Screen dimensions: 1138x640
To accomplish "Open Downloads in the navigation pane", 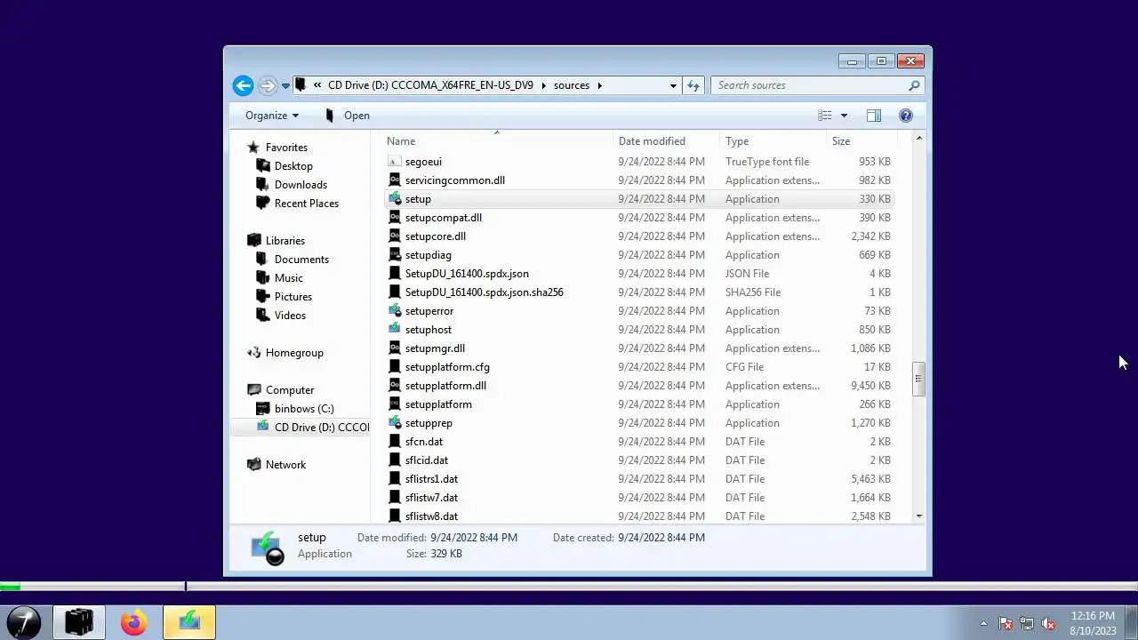I will click(301, 185).
